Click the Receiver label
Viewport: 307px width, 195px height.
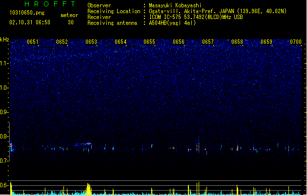pos(99,17)
